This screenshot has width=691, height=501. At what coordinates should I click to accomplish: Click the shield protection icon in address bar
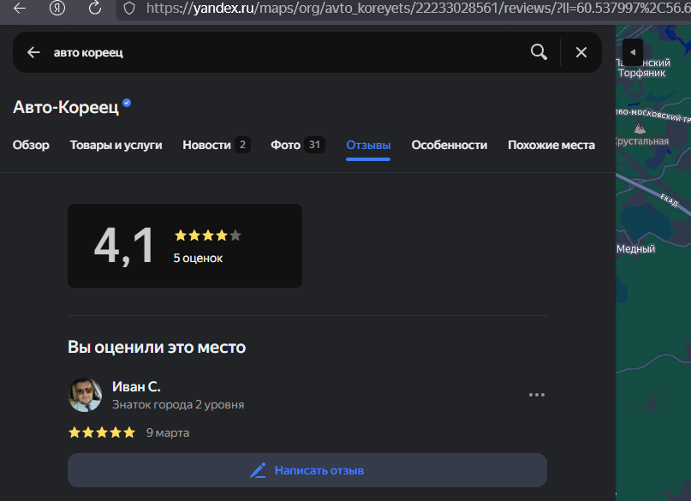pyautogui.click(x=129, y=9)
